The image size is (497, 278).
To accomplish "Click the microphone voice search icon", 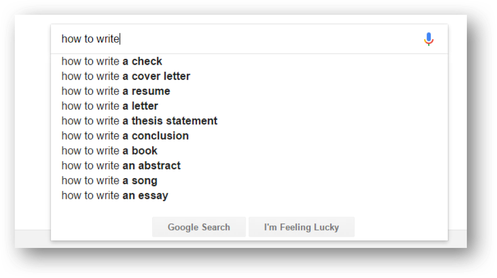I will coord(429,39).
